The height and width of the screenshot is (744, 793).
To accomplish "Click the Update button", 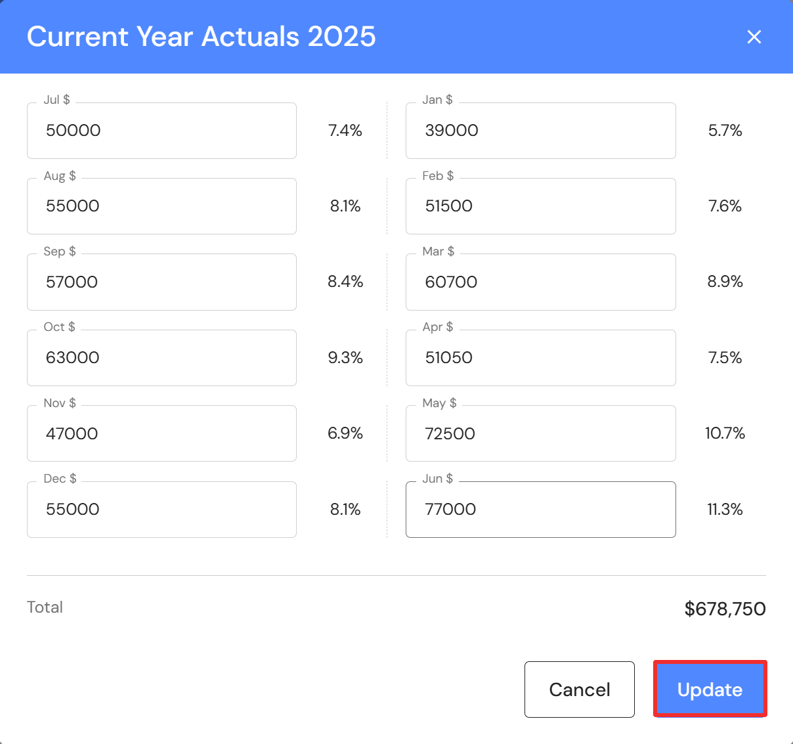I will pyautogui.click(x=710, y=689).
